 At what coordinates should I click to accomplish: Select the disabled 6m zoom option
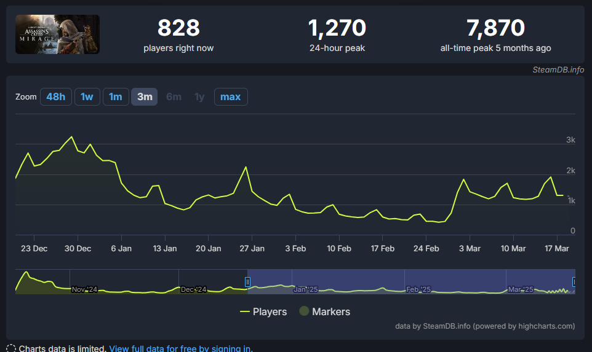click(174, 97)
